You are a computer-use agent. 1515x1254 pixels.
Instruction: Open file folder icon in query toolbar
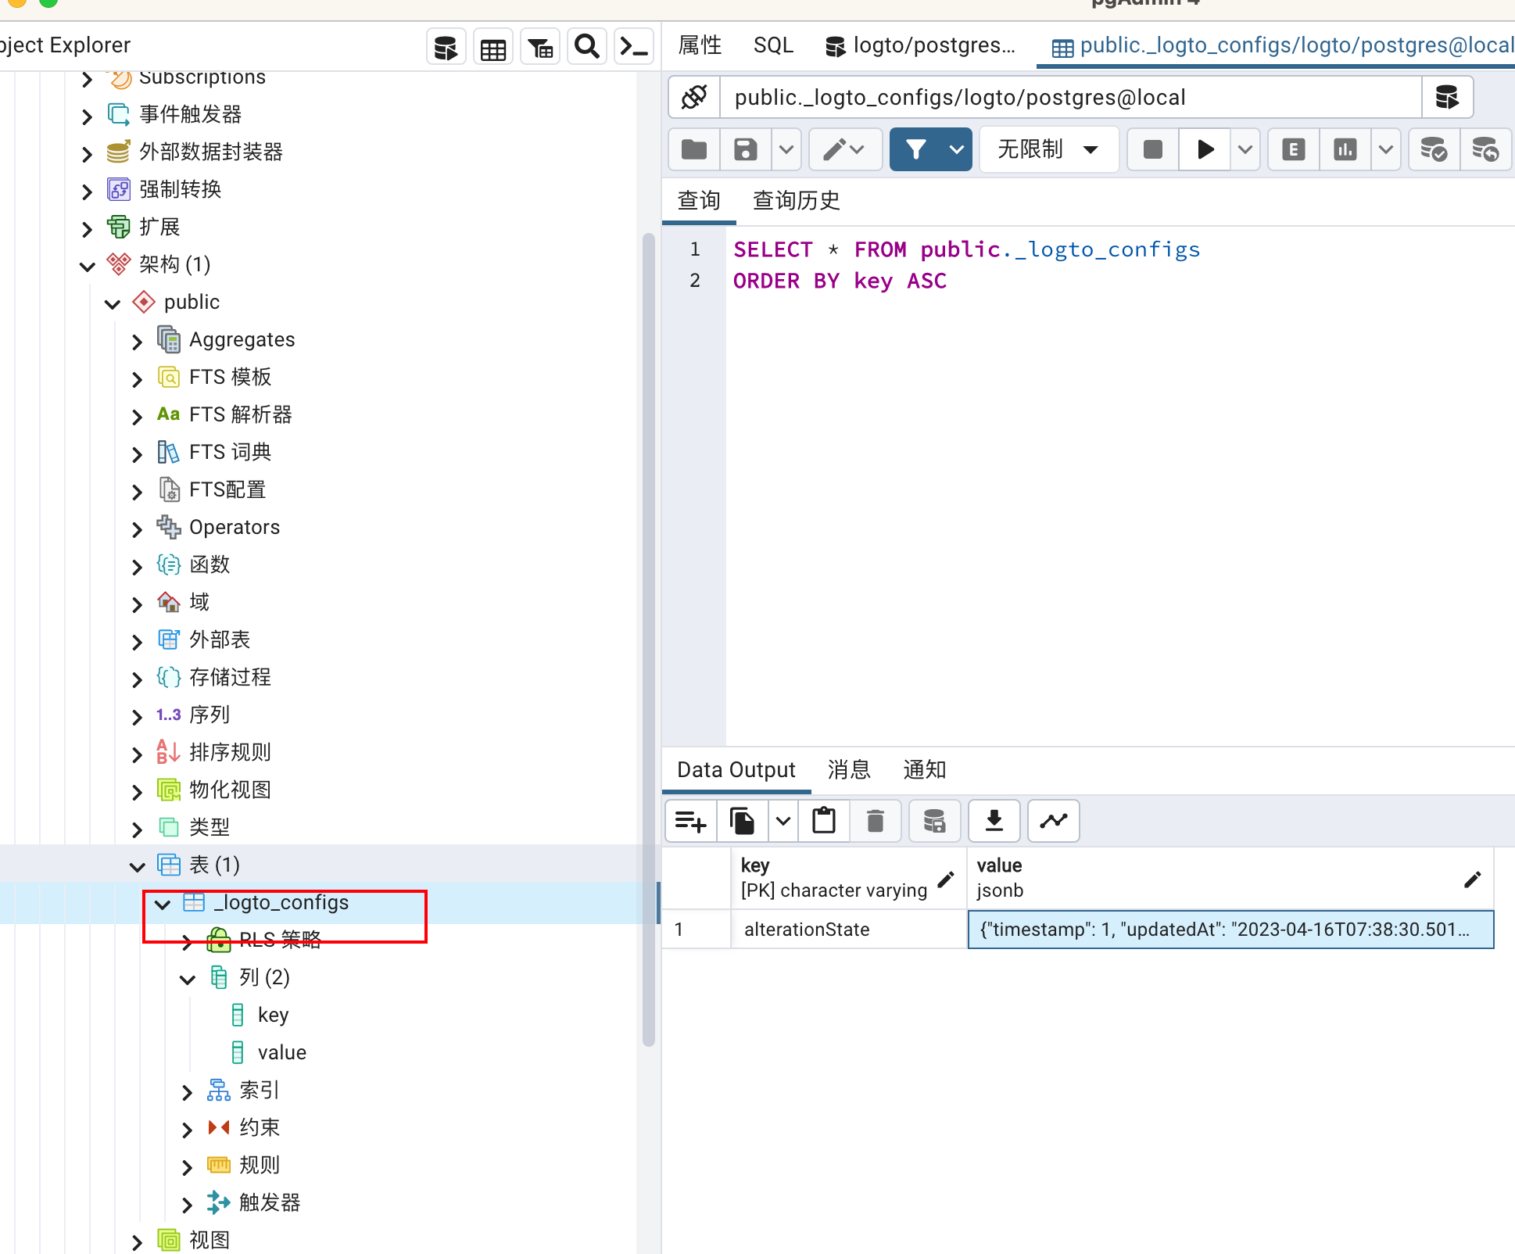pyautogui.click(x=694, y=149)
